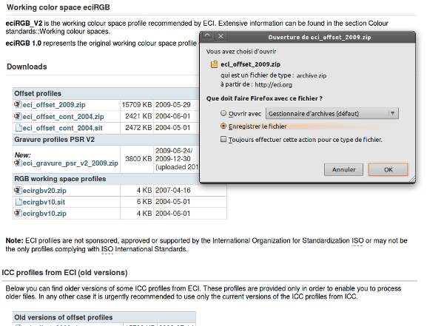Viewport: 444px width, 326px height.
Task: Click the '2421 KB' size cell
Action: pyautogui.click(x=138, y=116)
